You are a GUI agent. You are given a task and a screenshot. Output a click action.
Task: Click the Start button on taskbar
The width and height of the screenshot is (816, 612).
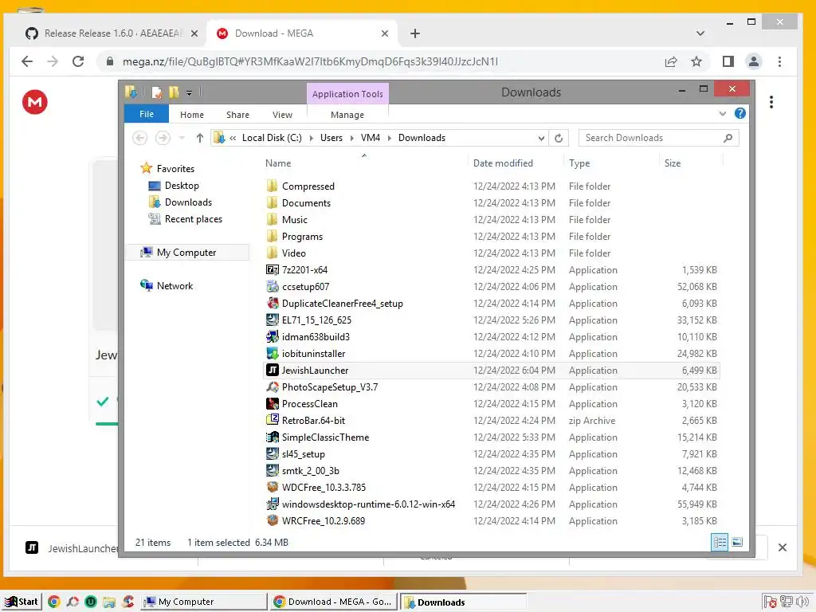point(22,602)
